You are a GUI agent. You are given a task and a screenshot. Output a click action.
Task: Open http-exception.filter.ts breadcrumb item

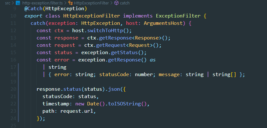(x=42, y=3)
